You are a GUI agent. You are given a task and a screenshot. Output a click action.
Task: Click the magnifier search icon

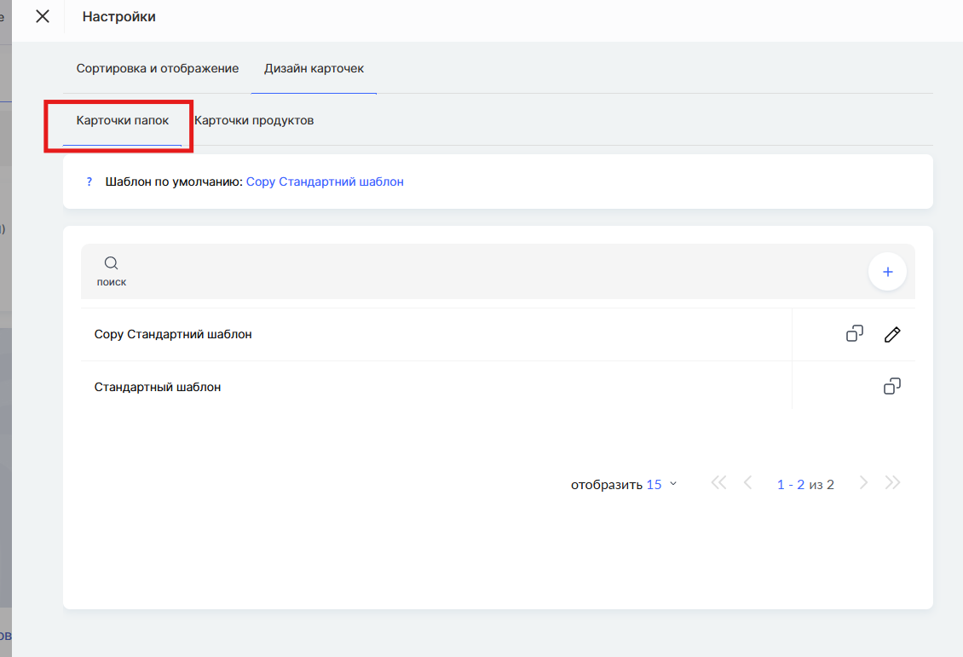point(111,263)
